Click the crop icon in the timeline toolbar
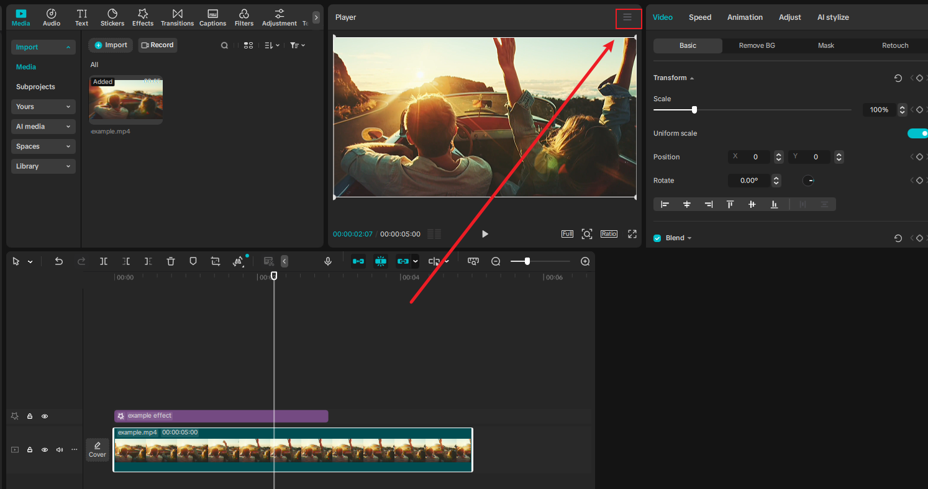Screen dimensions: 928x489 215,261
